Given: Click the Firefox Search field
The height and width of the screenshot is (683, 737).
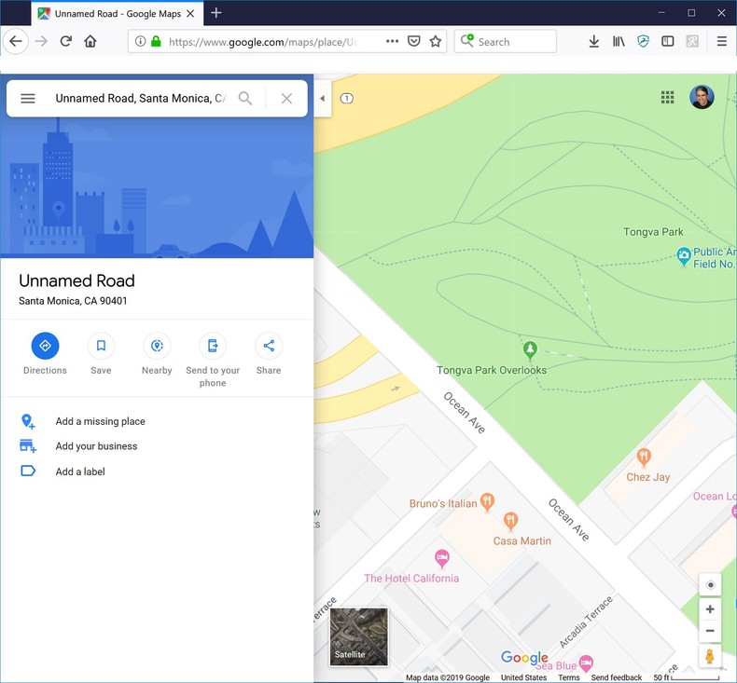Looking at the screenshot, I should coord(506,42).
